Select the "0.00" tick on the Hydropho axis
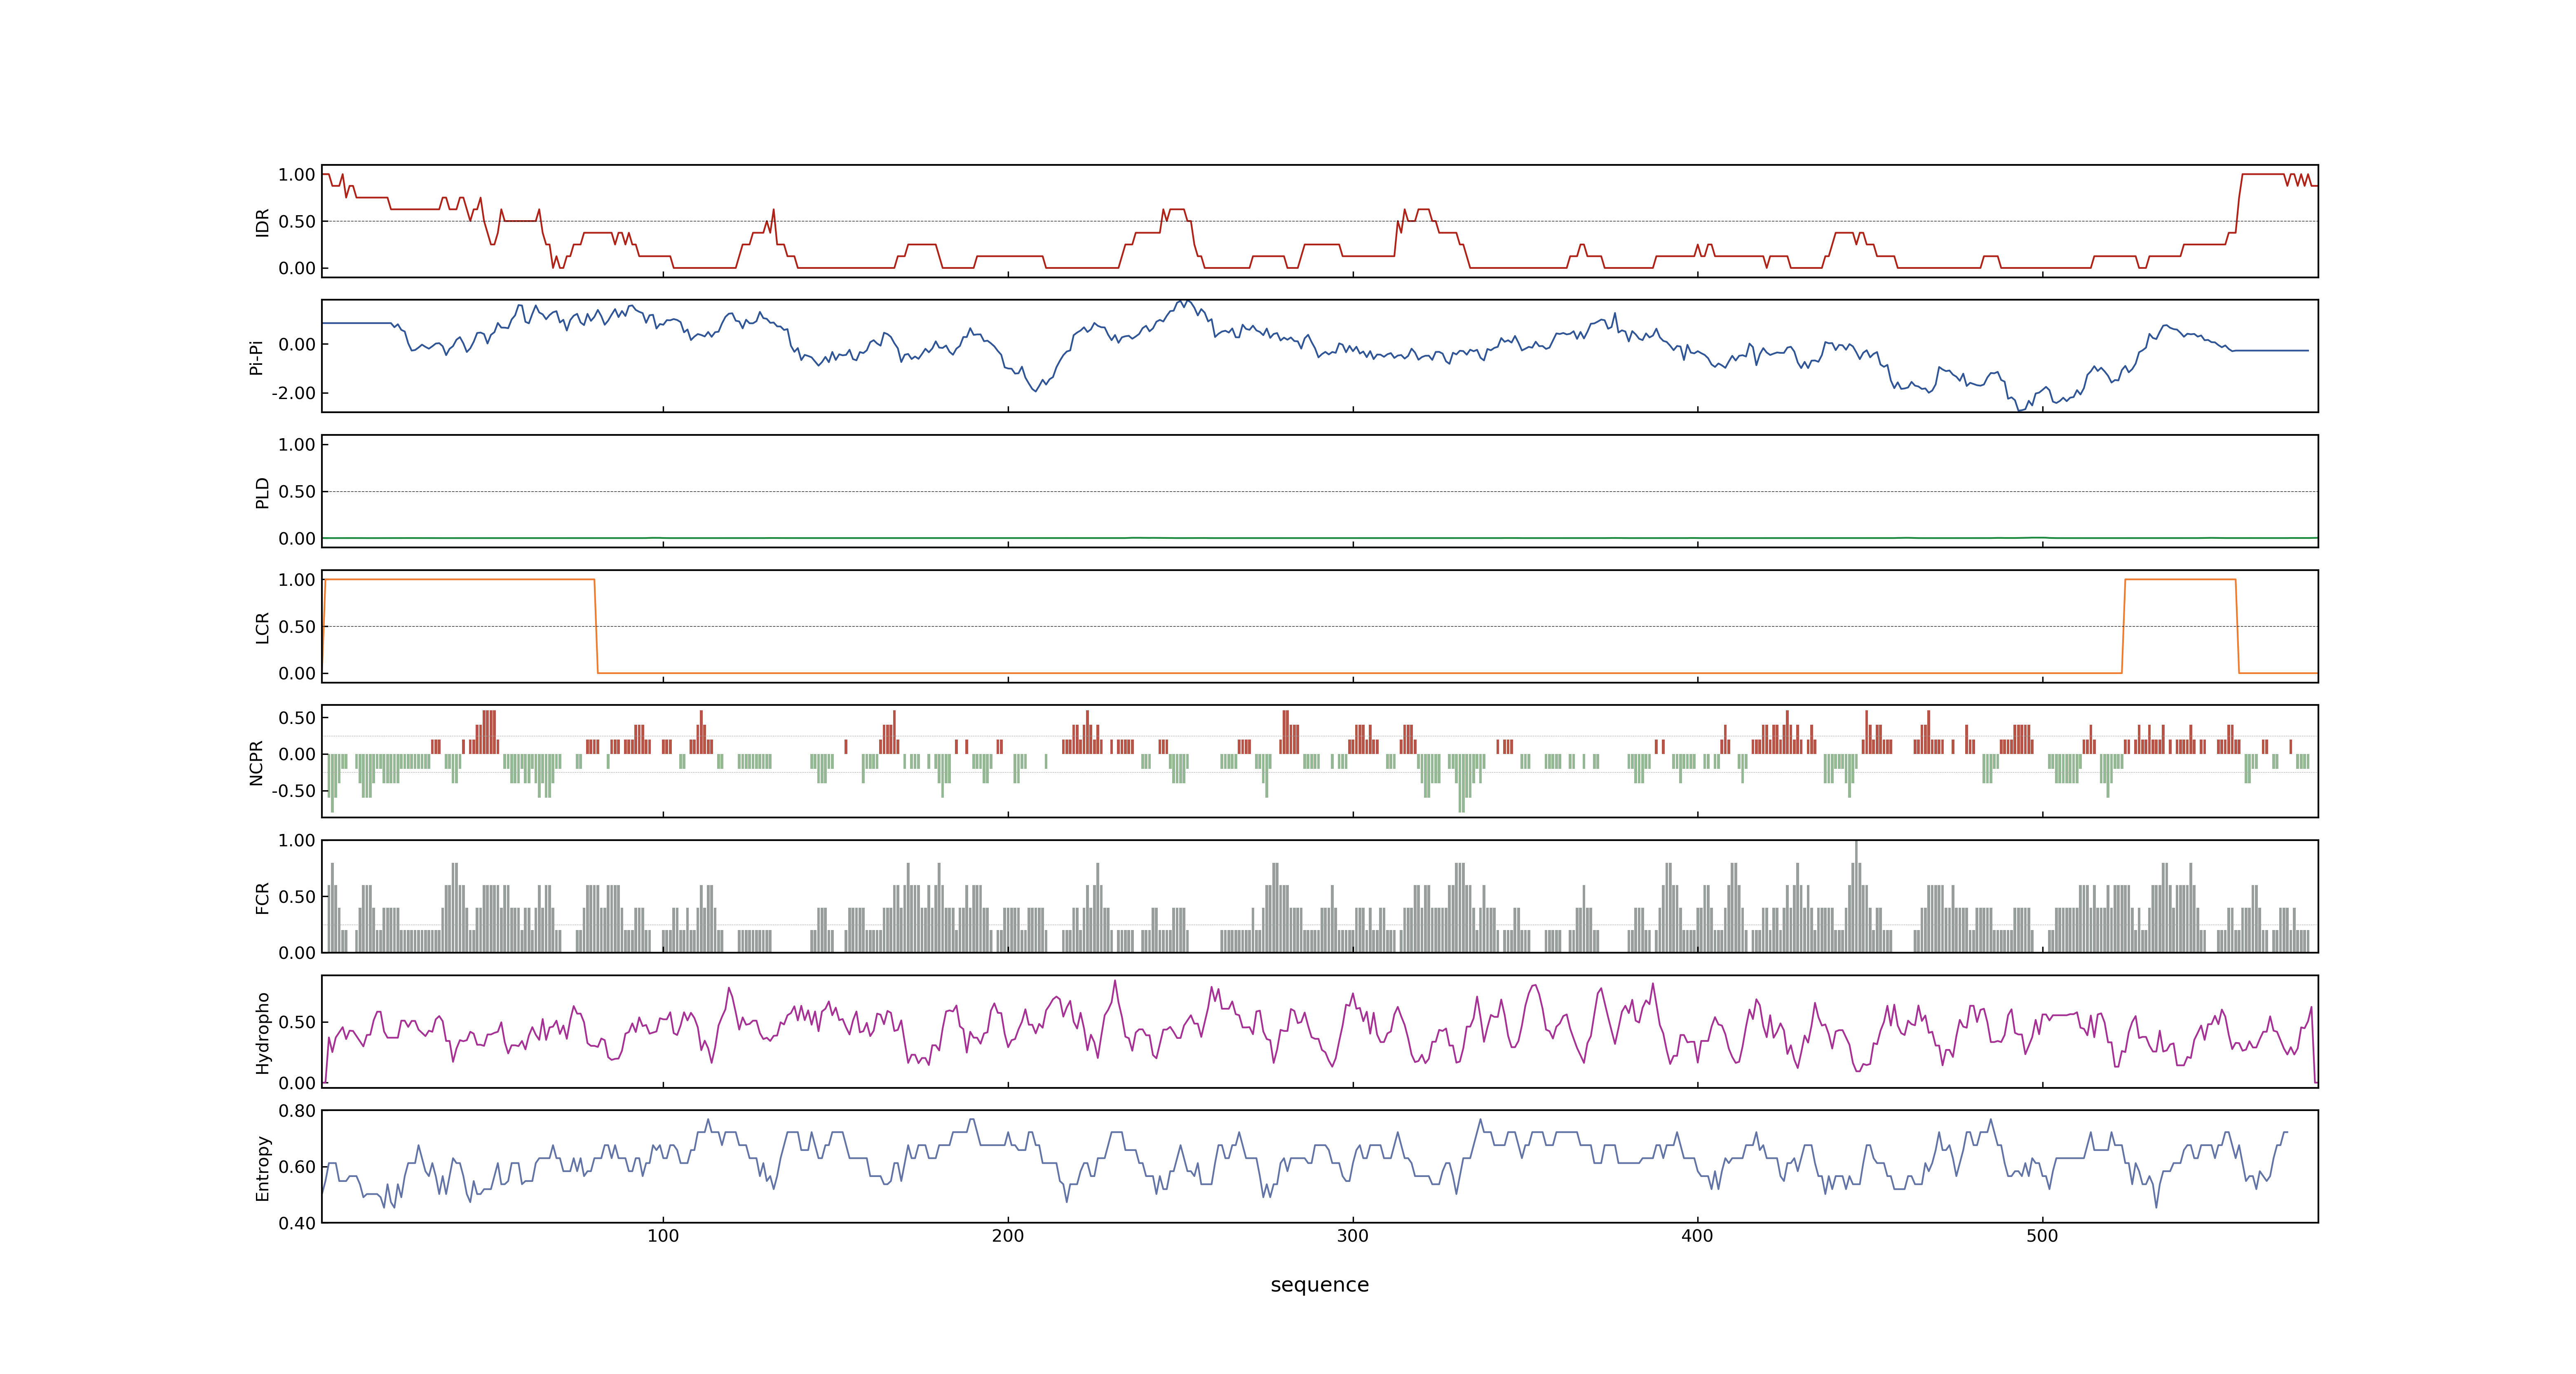Screen dimensions: 2576x1374 pos(297,1082)
